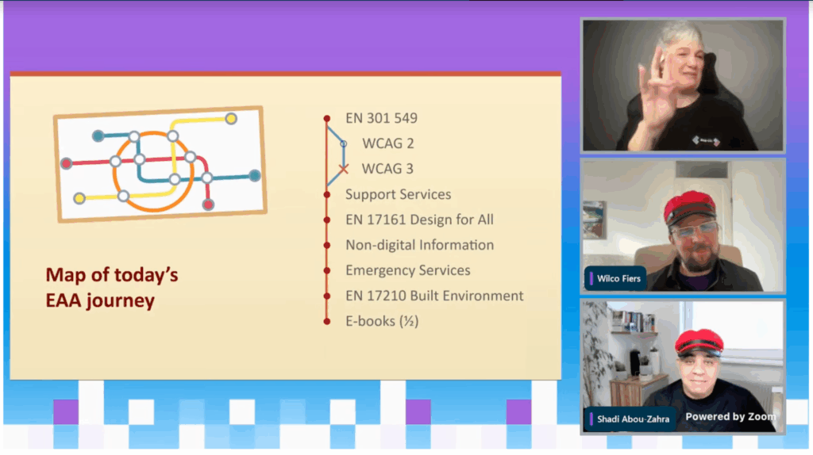The width and height of the screenshot is (813, 455).
Task: Open the sign language interpreter video tile
Action: point(683,85)
